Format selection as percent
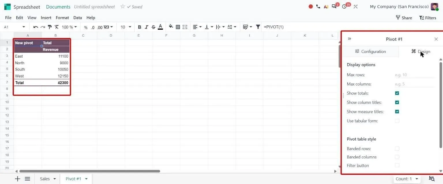Image resolution: width=443 pixels, height=184 pixels. point(86,27)
